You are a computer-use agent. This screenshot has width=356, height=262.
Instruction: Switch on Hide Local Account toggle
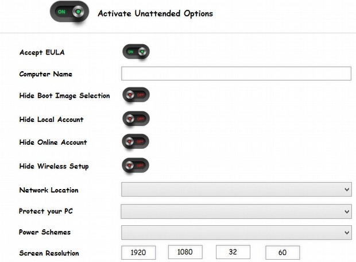click(136, 119)
